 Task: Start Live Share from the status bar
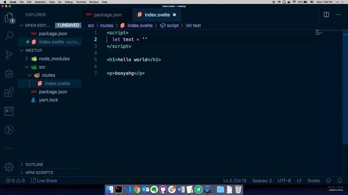(x=44, y=180)
